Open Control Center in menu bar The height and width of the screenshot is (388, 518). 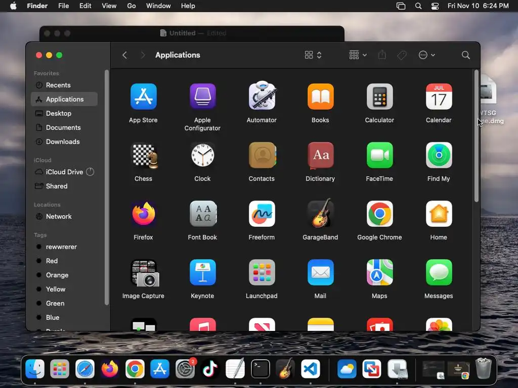coord(435,6)
